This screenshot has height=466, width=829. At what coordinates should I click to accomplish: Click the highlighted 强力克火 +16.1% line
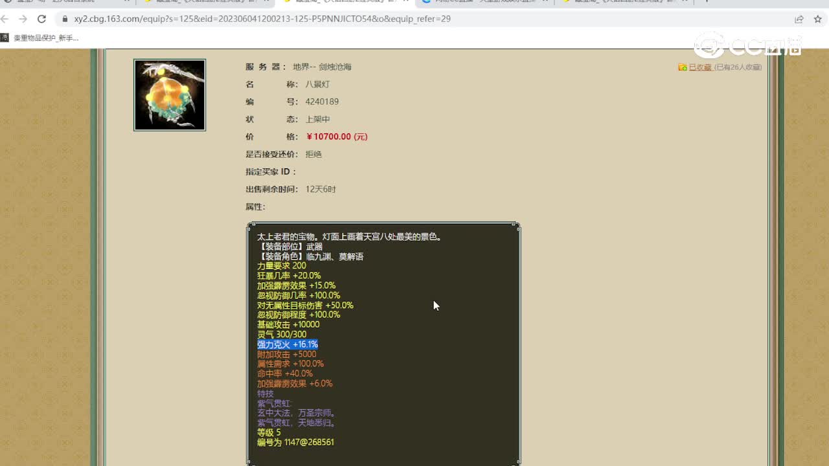pyautogui.click(x=288, y=344)
